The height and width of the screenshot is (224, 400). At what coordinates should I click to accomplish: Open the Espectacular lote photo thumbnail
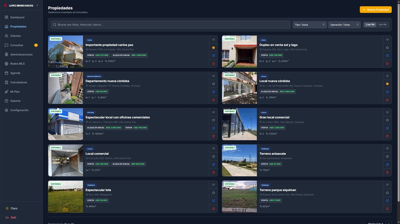66,197
